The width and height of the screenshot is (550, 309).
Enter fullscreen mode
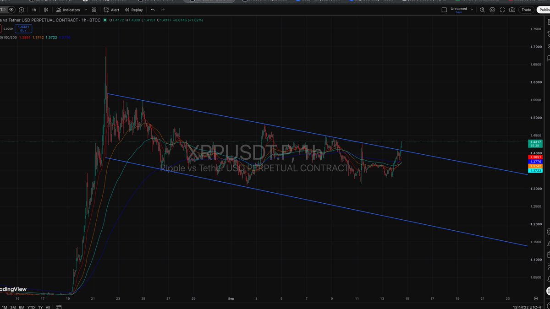click(501, 10)
